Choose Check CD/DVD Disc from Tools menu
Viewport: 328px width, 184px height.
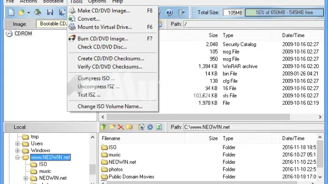tap(113, 47)
